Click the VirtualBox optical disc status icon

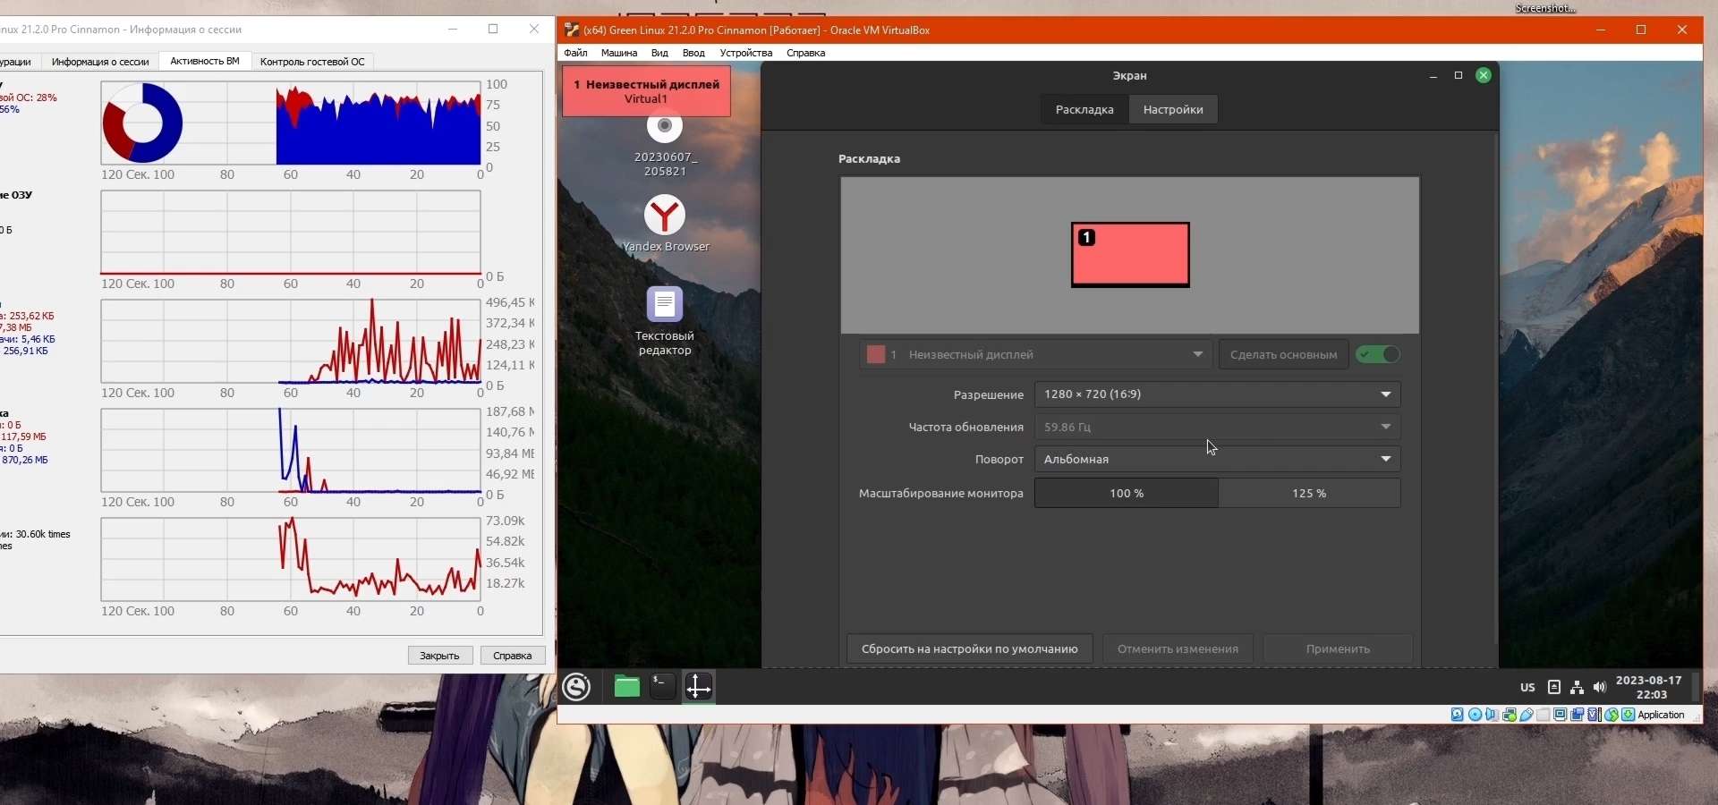(x=1475, y=715)
